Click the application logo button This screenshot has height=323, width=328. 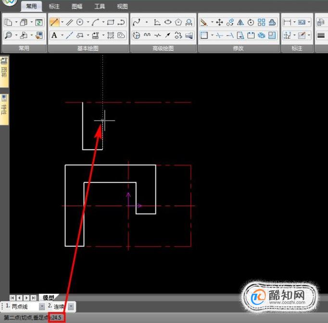(x=10, y=2)
